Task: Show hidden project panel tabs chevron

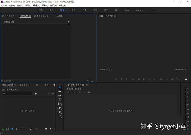Action: [54, 85]
